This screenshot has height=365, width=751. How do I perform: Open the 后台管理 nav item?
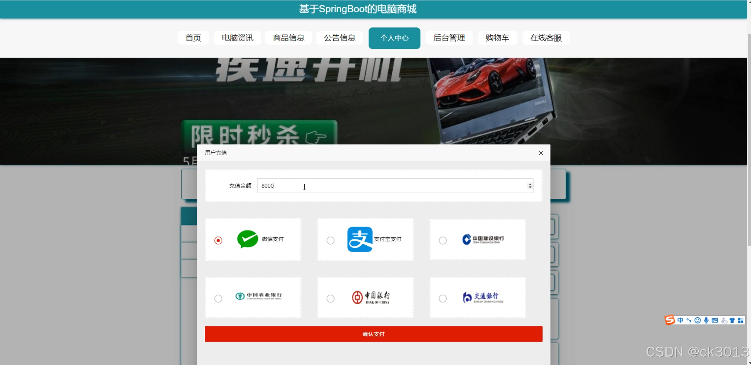(449, 38)
